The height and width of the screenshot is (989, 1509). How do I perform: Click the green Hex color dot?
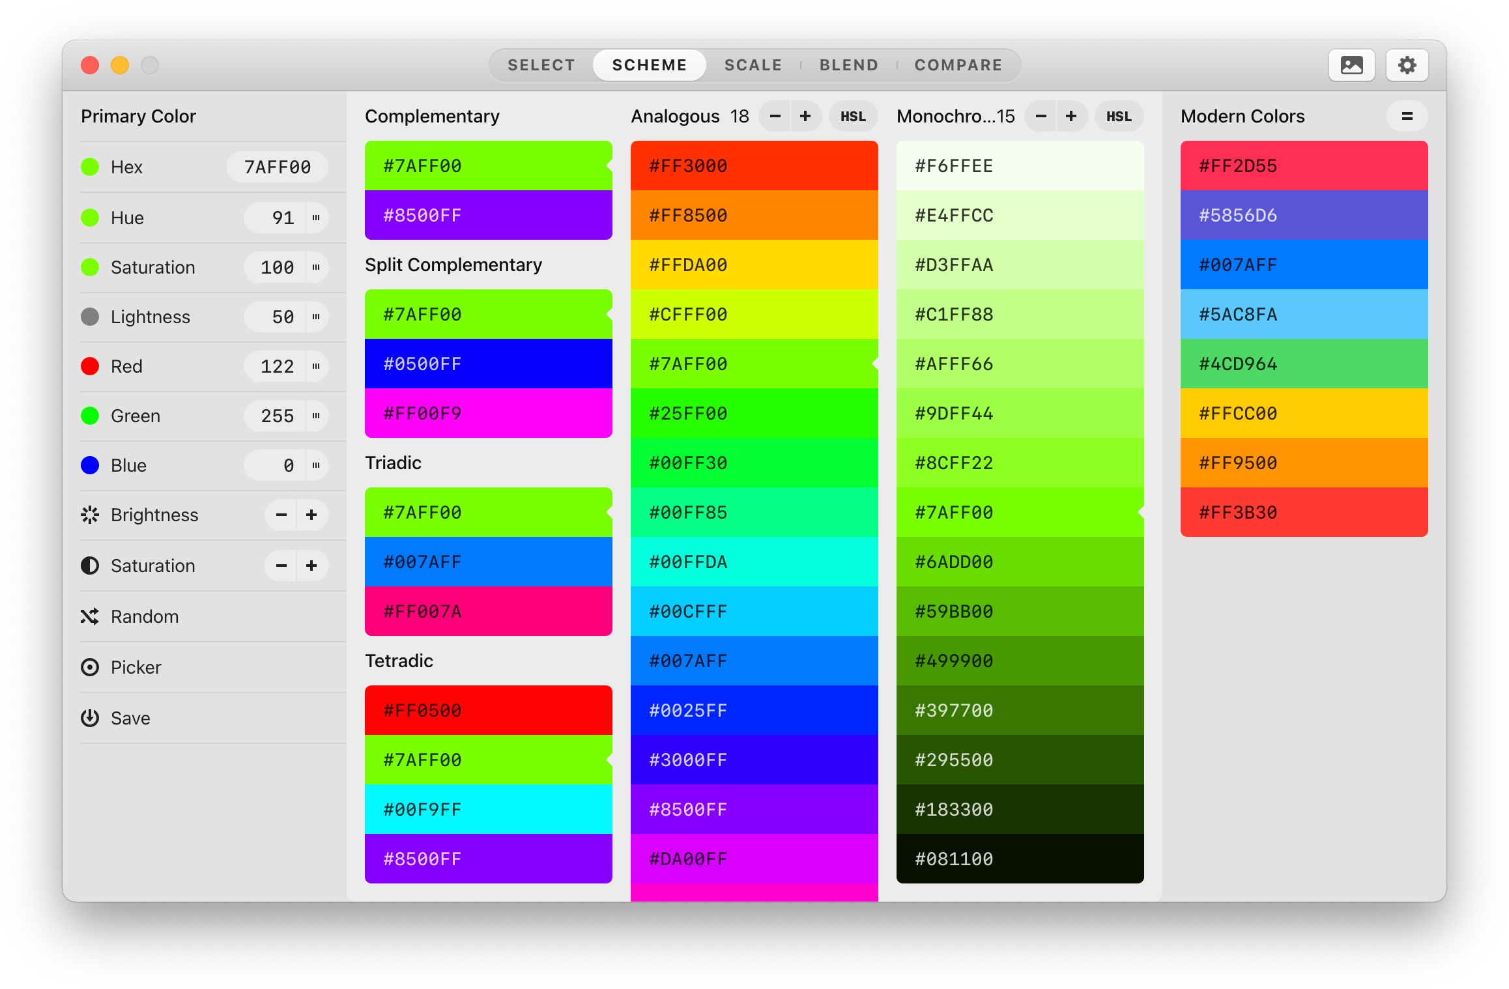point(90,167)
